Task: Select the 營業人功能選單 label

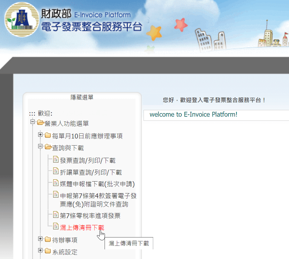Action: pos(67,123)
